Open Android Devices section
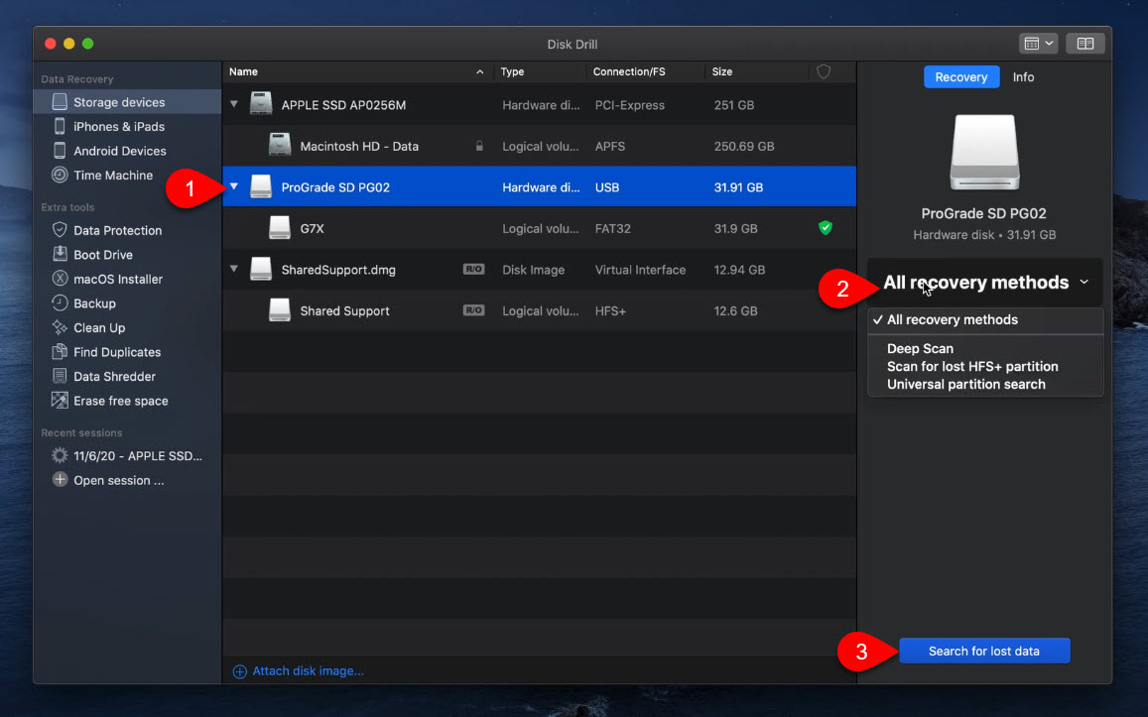 (x=119, y=151)
